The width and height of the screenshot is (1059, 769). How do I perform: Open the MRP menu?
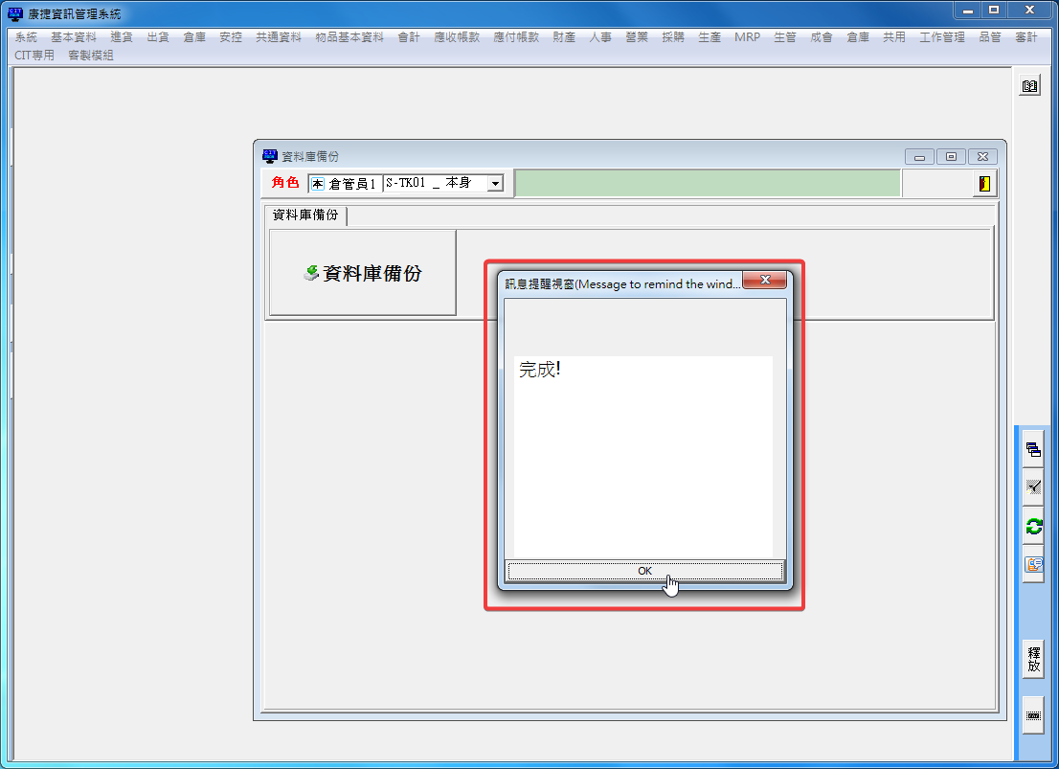pyautogui.click(x=747, y=37)
